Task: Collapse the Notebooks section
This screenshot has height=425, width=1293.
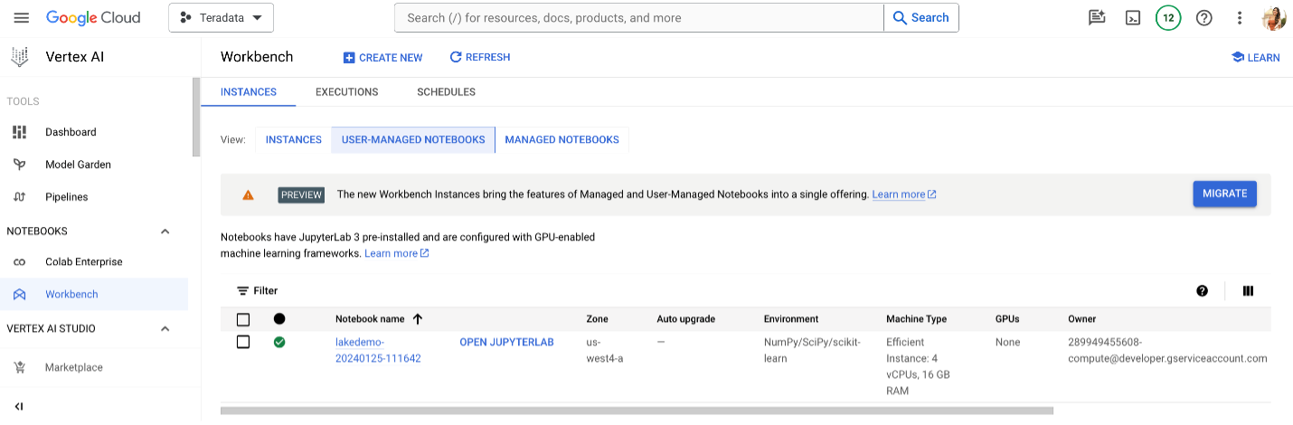Action: click(x=165, y=231)
